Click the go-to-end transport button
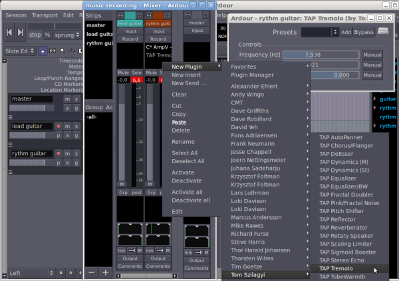Screen dimensions: 399x281 pyautogui.click(x=21, y=33)
